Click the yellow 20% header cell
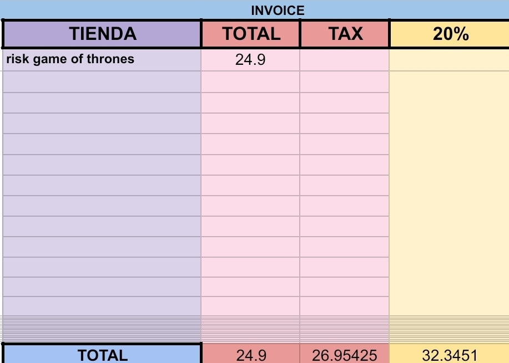This screenshot has width=509, height=363. click(x=450, y=34)
